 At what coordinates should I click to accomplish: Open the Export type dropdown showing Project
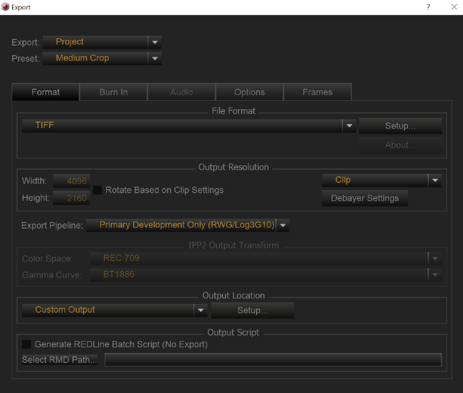102,42
